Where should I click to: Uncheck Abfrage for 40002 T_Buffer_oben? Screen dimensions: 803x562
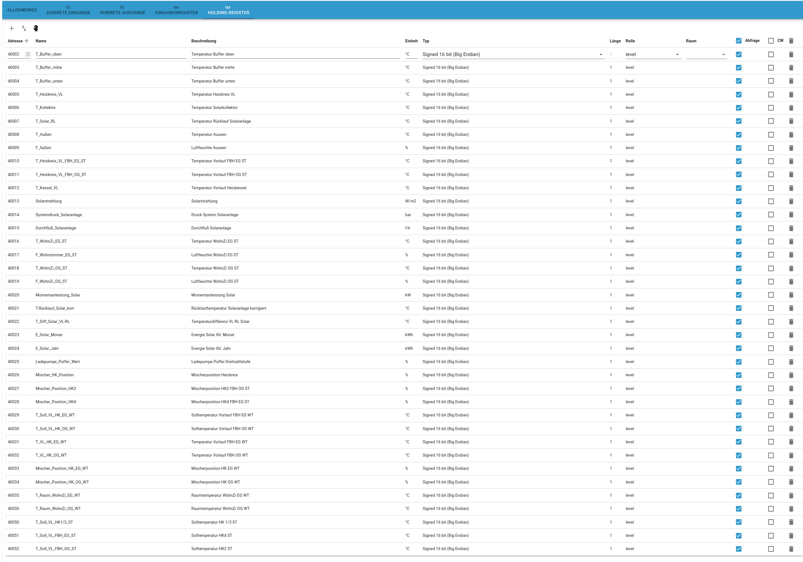coord(739,55)
